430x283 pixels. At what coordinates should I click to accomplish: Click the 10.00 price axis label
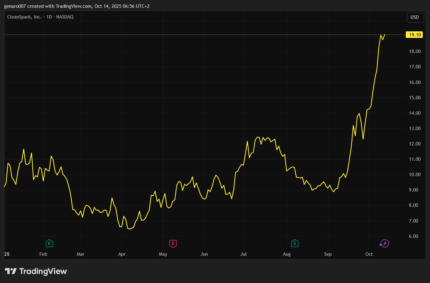[x=415, y=175]
